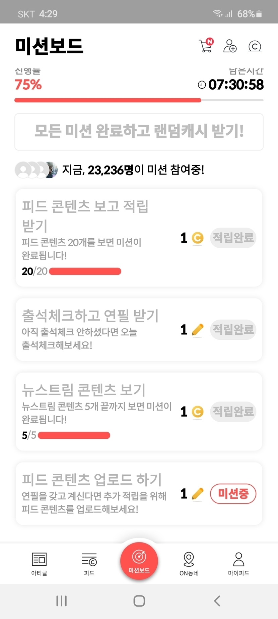The width and height of the screenshot is (278, 619).
Task: Tap the remaining time clock icon
Action: point(202,85)
